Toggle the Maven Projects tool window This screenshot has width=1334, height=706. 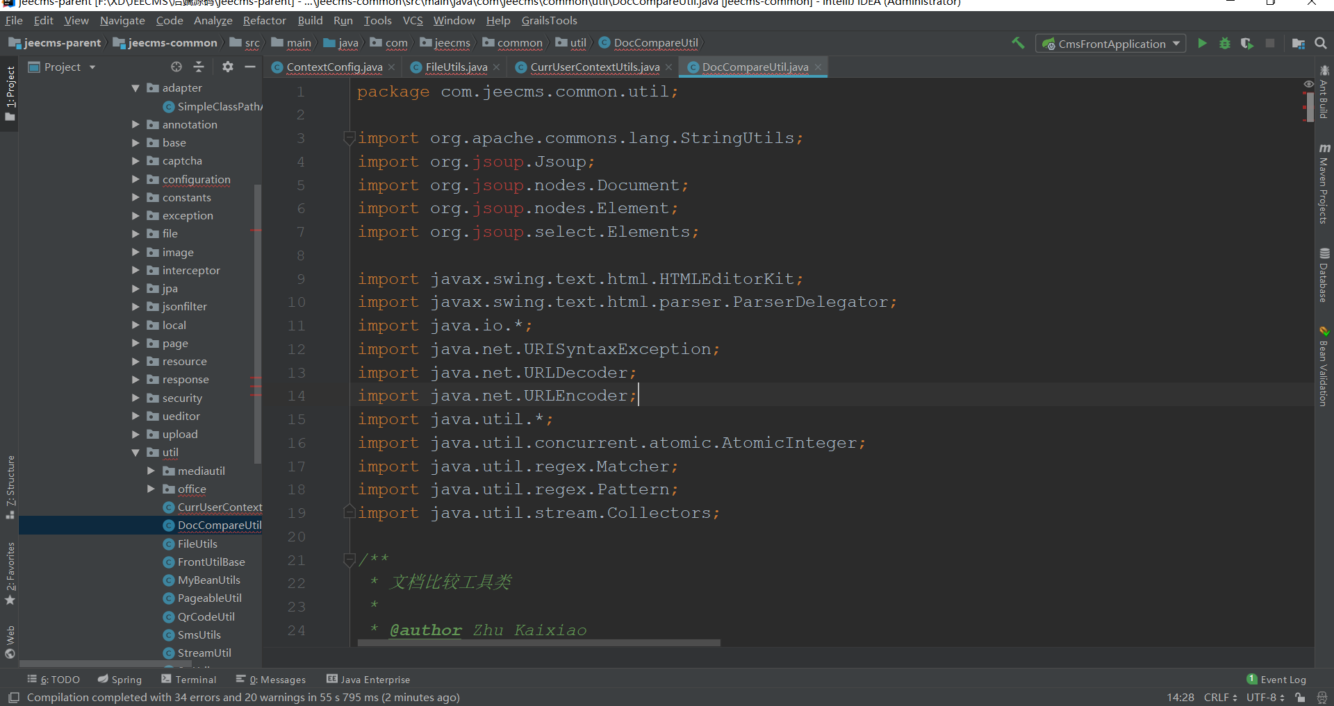[1324, 185]
